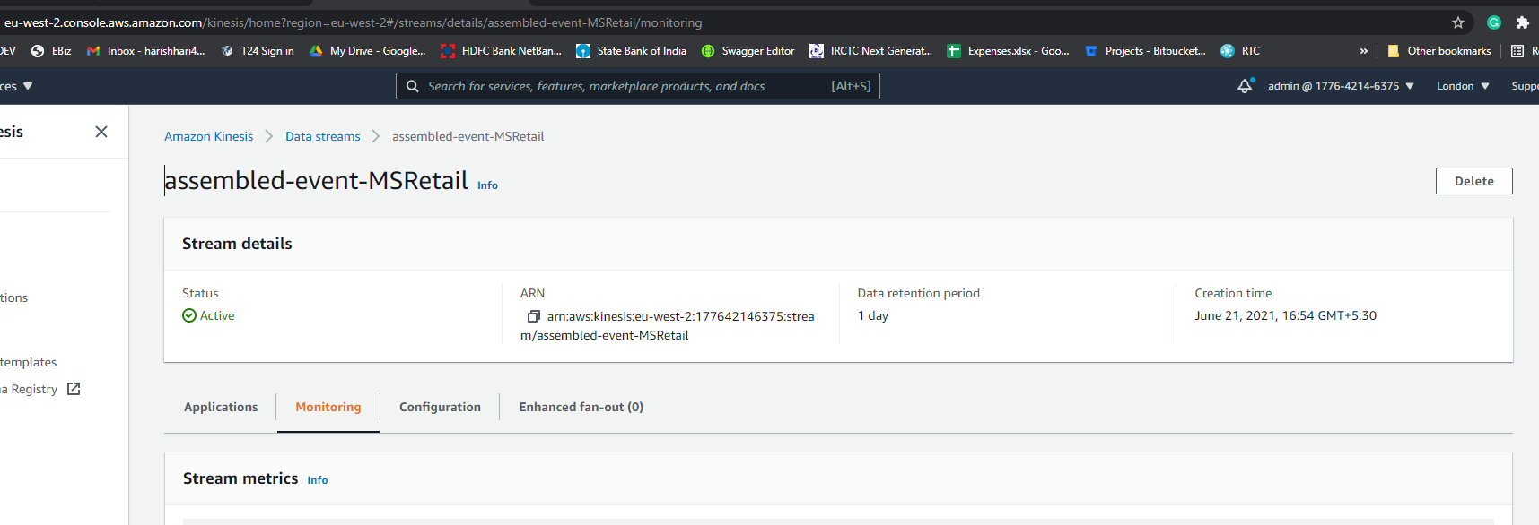
Task: Expand the admin account dropdown menu
Action: tap(1341, 86)
